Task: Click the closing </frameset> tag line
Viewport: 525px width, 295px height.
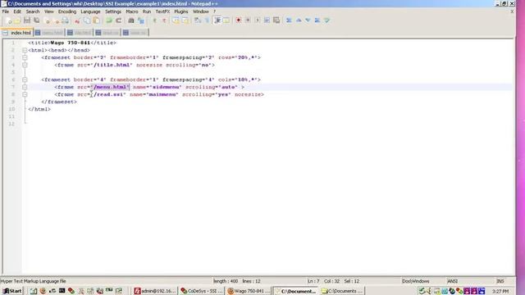Action: click(x=59, y=102)
